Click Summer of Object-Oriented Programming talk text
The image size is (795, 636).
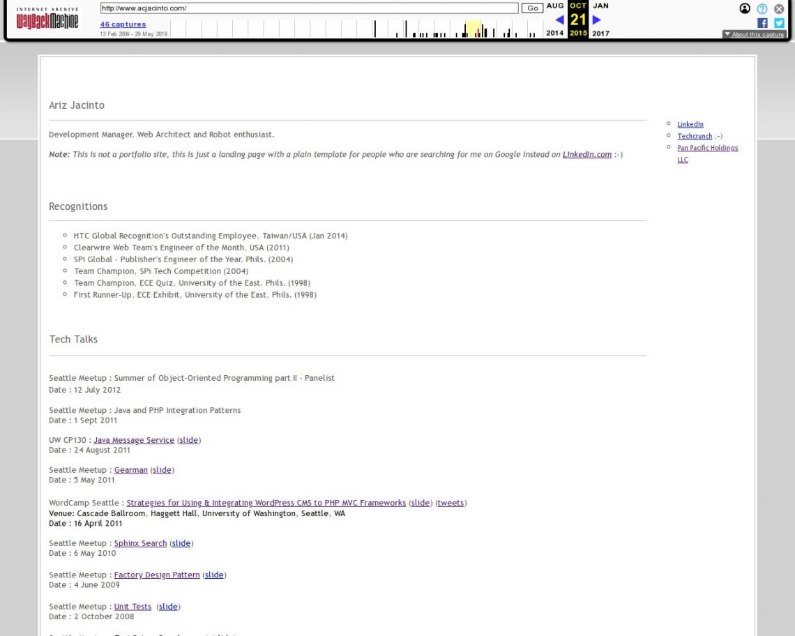pyautogui.click(x=192, y=378)
